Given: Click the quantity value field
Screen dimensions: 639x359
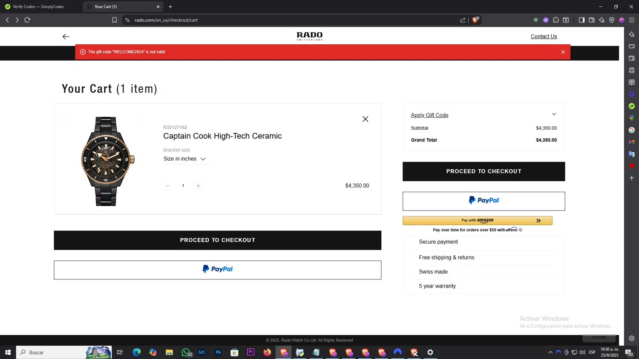Looking at the screenshot, I should pos(183,186).
